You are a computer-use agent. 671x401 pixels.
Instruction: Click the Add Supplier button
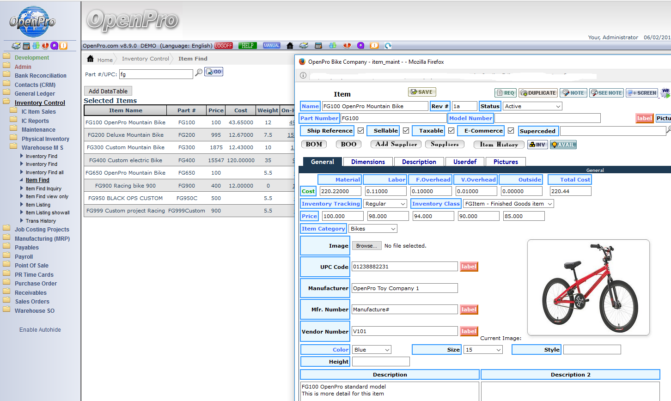[396, 144]
